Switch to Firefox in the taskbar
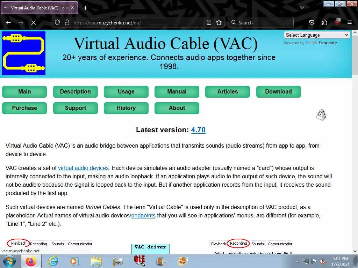358x268 pixels. 31,261
